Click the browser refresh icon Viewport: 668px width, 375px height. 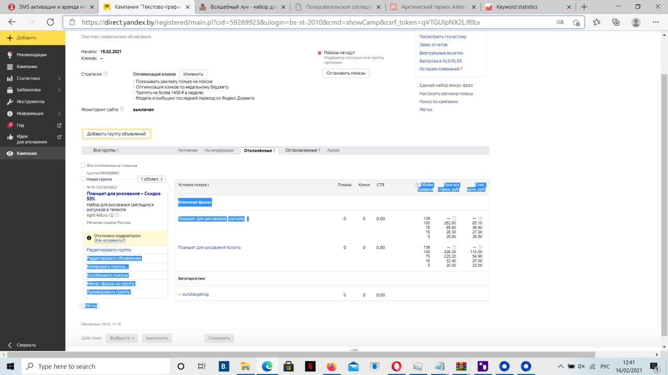click(x=51, y=22)
